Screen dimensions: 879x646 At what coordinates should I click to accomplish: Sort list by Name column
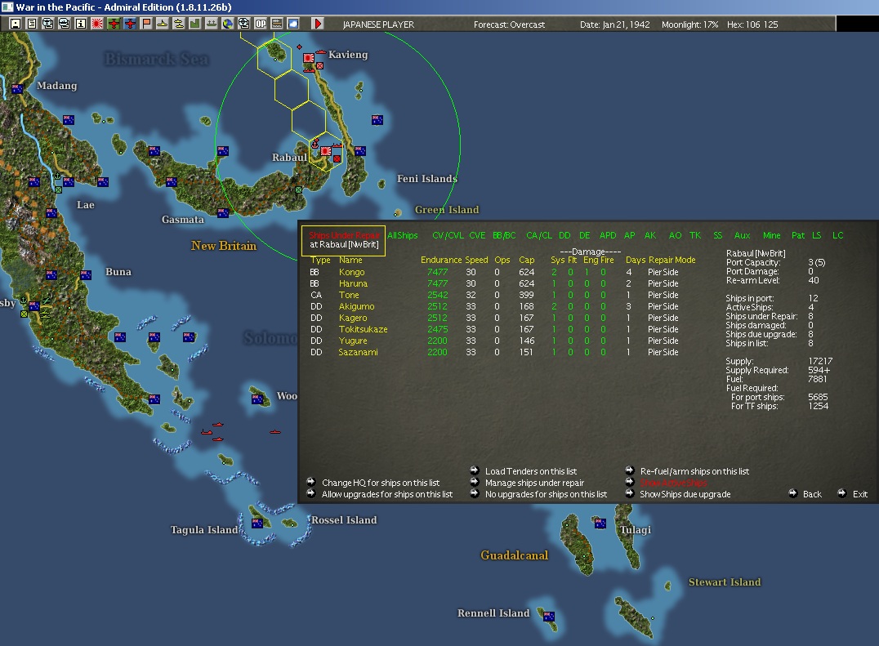coord(350,260)
